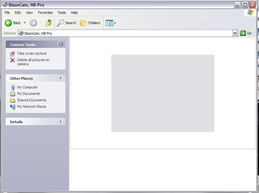Open the Views dropdown arrow
259x193 pixels.
[115, 23]
